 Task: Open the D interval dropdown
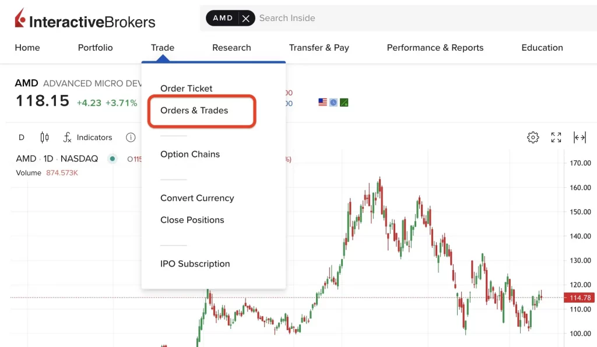tap(22, 138)
